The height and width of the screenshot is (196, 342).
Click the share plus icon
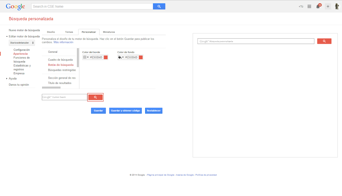click(x=328, y=6)
